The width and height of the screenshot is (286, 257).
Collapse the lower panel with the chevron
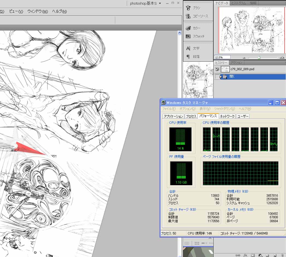pos(210,238)
